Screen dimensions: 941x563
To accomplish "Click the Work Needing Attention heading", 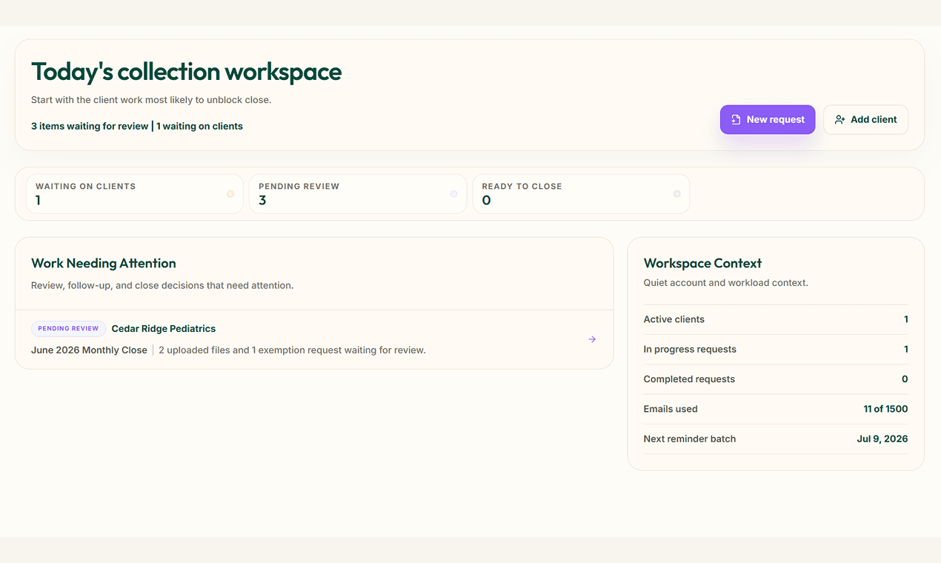I will [104, 263].
